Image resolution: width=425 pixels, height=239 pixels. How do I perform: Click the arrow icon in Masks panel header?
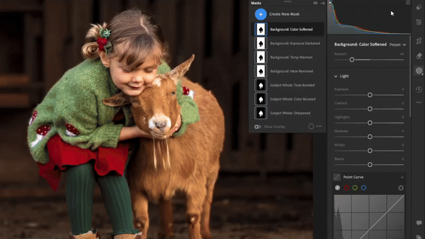tap(322, 3)
